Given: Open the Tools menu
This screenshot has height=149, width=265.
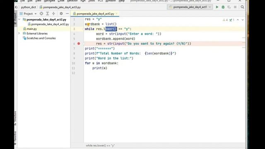Looking at the screenshot, I should coord(92,1).
